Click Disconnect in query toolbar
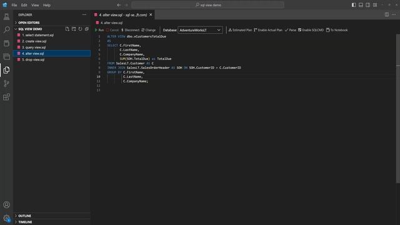The width and height of the screenshot is (400, 225). 130,30
